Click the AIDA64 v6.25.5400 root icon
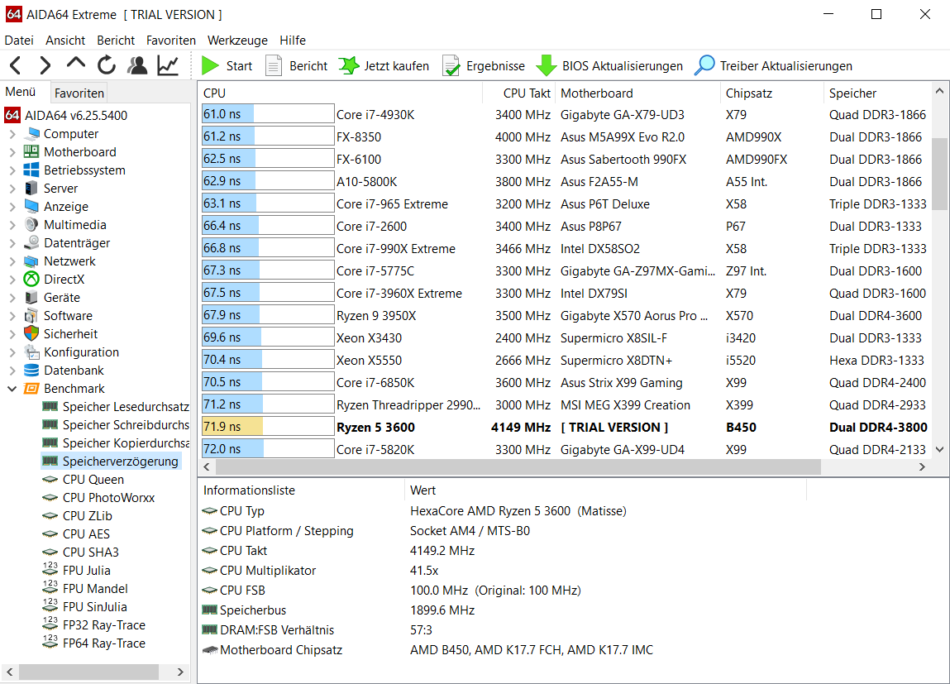Viewport: 950px width, 684px height. (12, 115)
